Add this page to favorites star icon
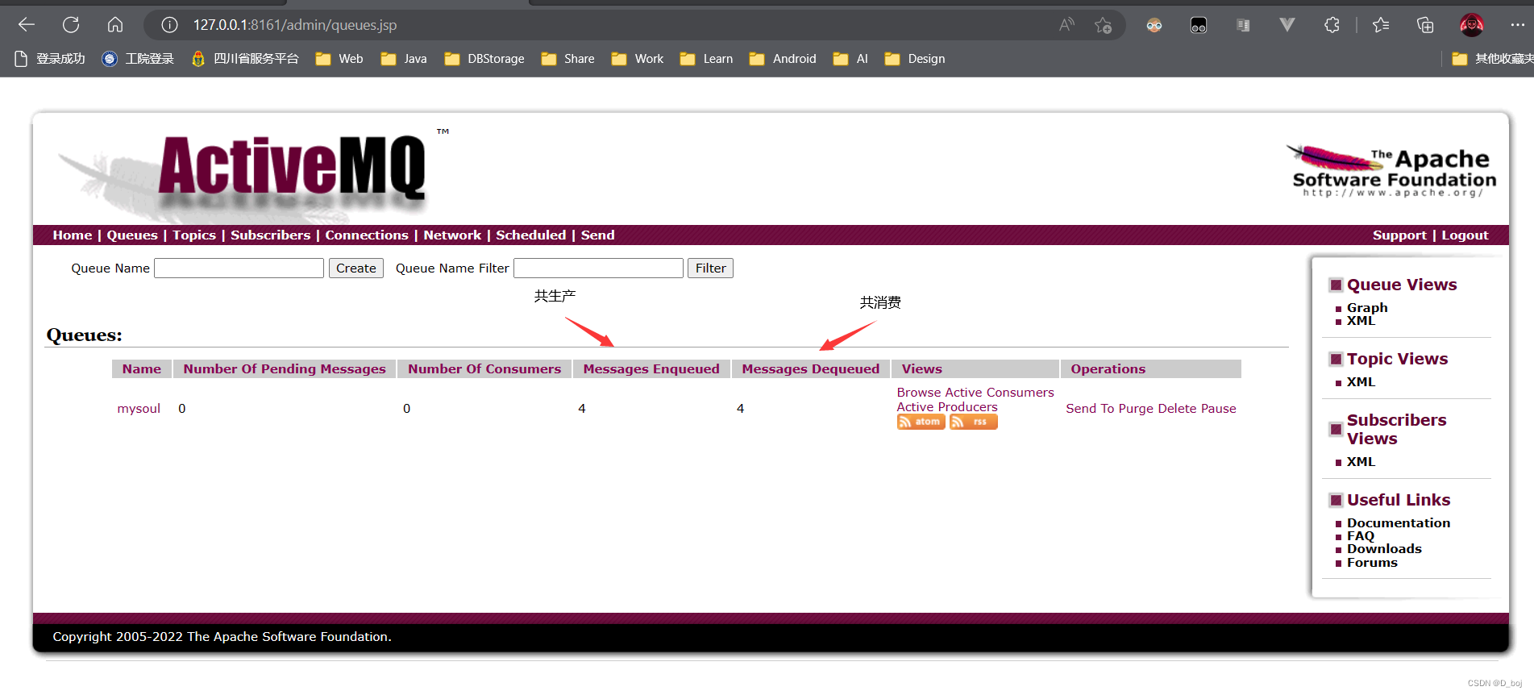The height and width of the screenshot is (695, 1534). pos(1104,25)
